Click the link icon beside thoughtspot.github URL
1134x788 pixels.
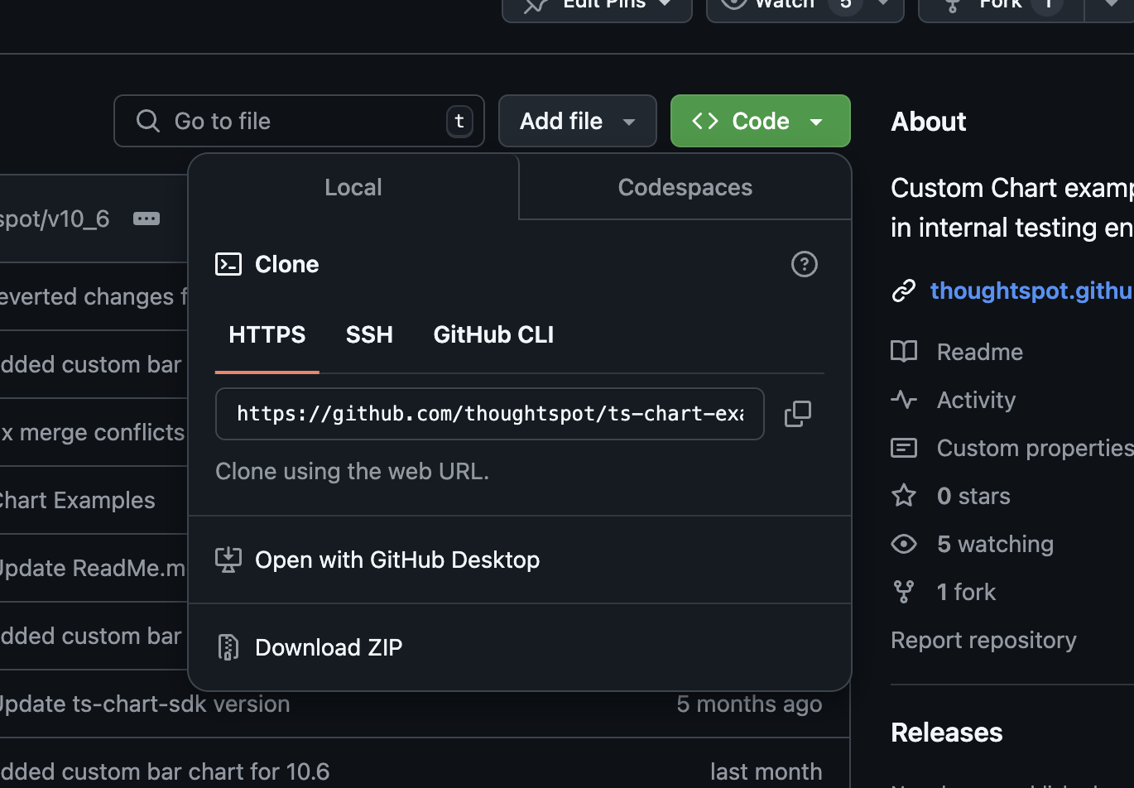[904, 291]
